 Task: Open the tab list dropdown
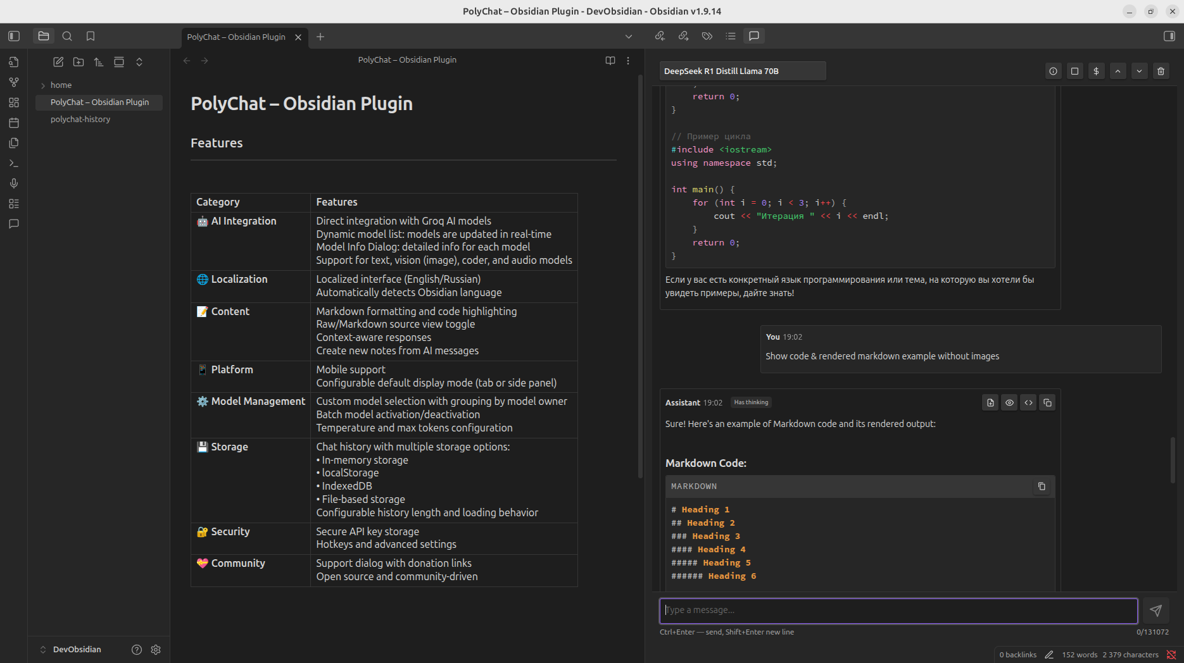click(x=629, y=37)
